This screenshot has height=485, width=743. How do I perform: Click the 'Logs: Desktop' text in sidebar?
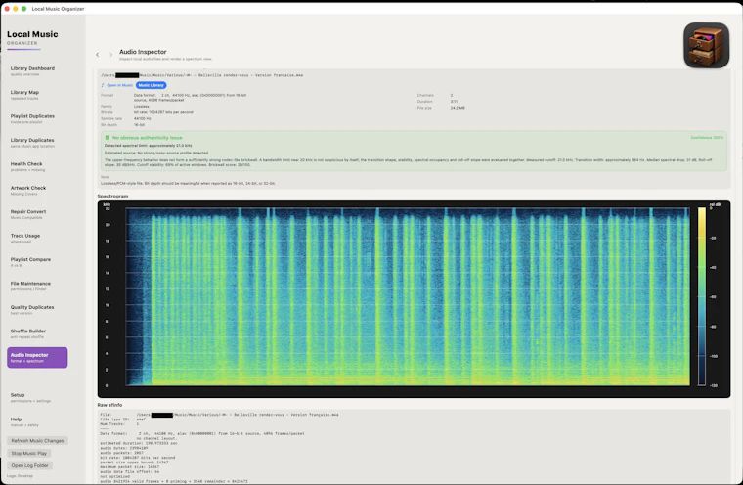point(20,476)
